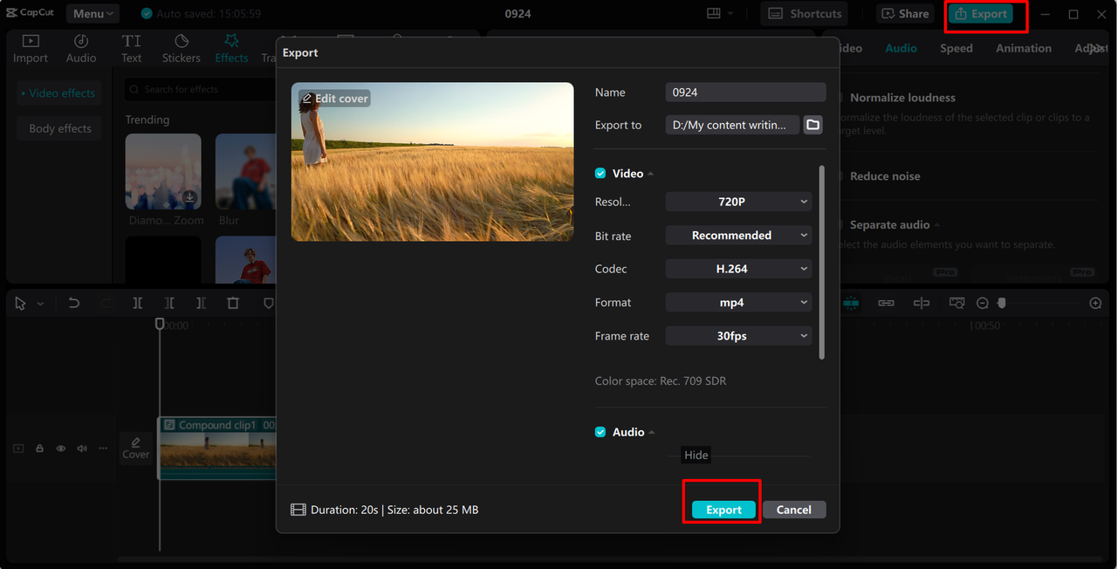Undo the last action in timeline toolbar
The width and height of the screenshot is (1117, 569).
[74, 303]
